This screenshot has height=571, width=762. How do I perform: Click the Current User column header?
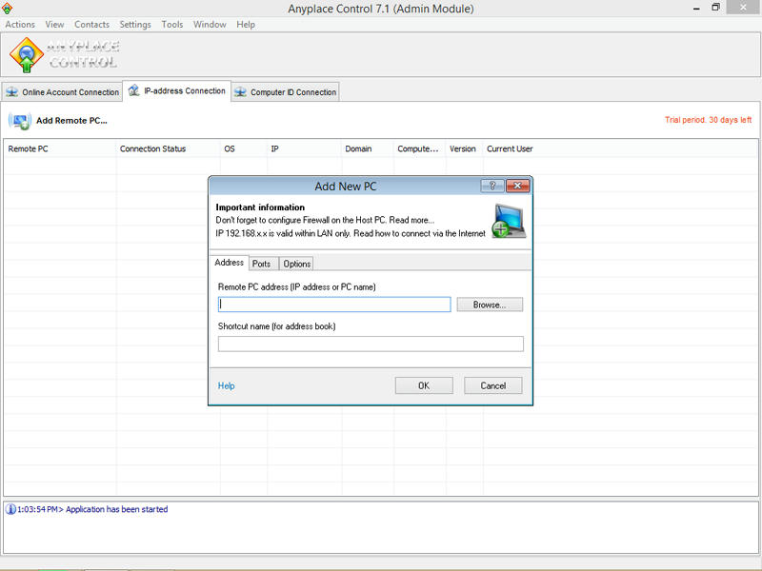(x=510, y=148)
